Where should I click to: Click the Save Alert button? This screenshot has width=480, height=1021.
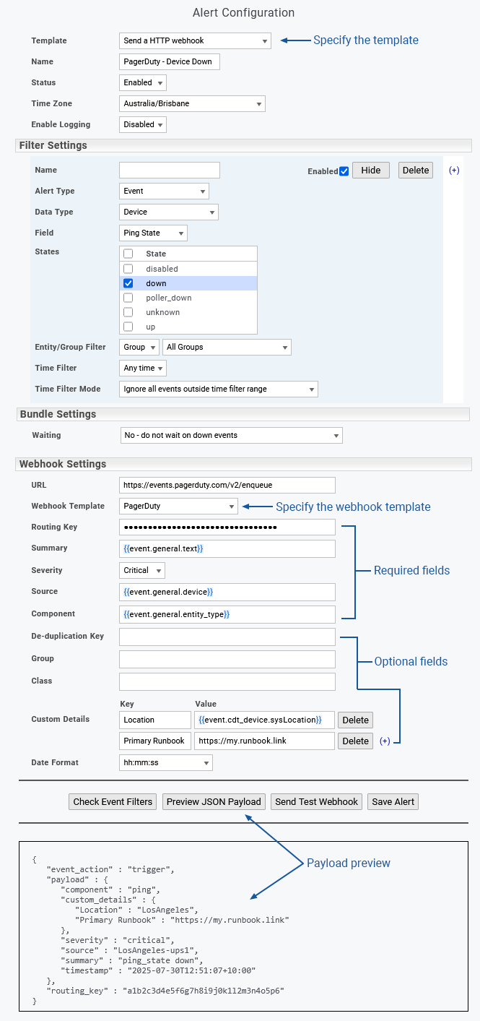click(x=393, y=801)
